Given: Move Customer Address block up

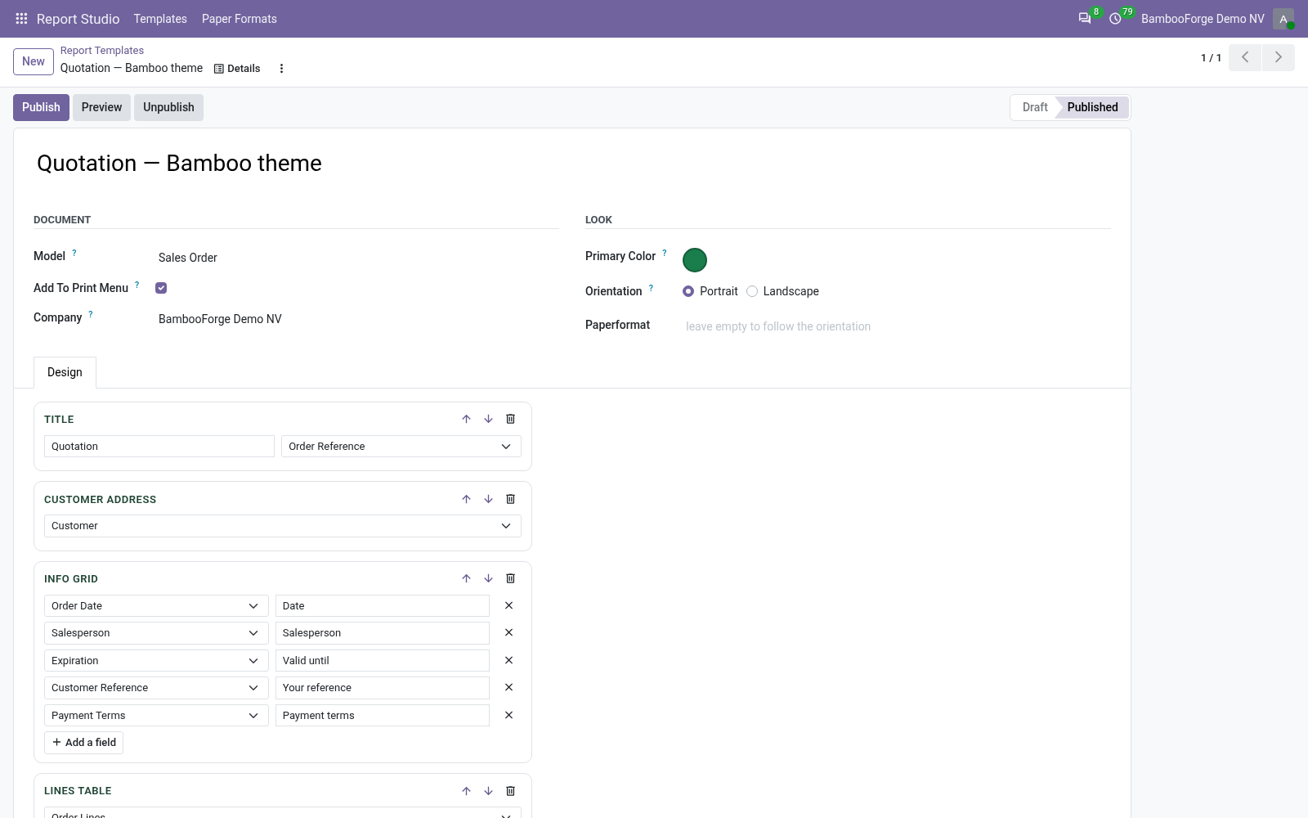Looking at the screenshot, I should click(x=466, y=499).
